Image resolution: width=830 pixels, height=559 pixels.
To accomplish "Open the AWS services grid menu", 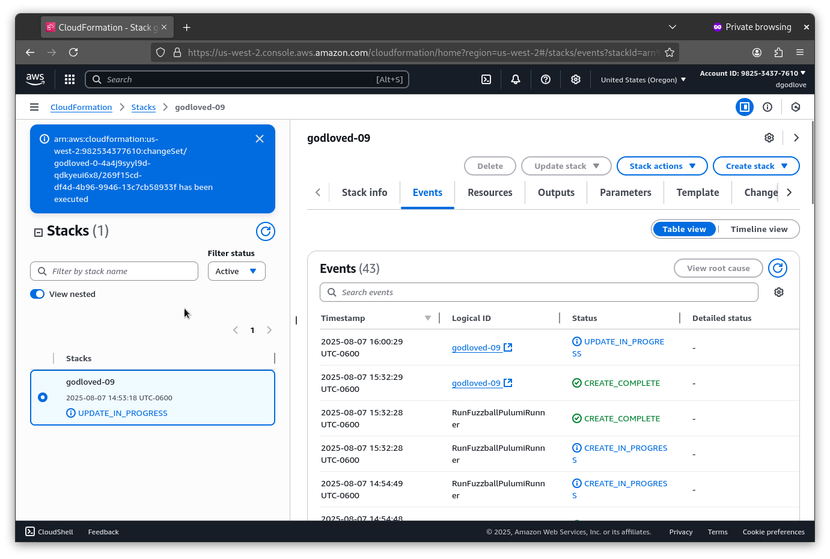I will (x=70, y=79).
